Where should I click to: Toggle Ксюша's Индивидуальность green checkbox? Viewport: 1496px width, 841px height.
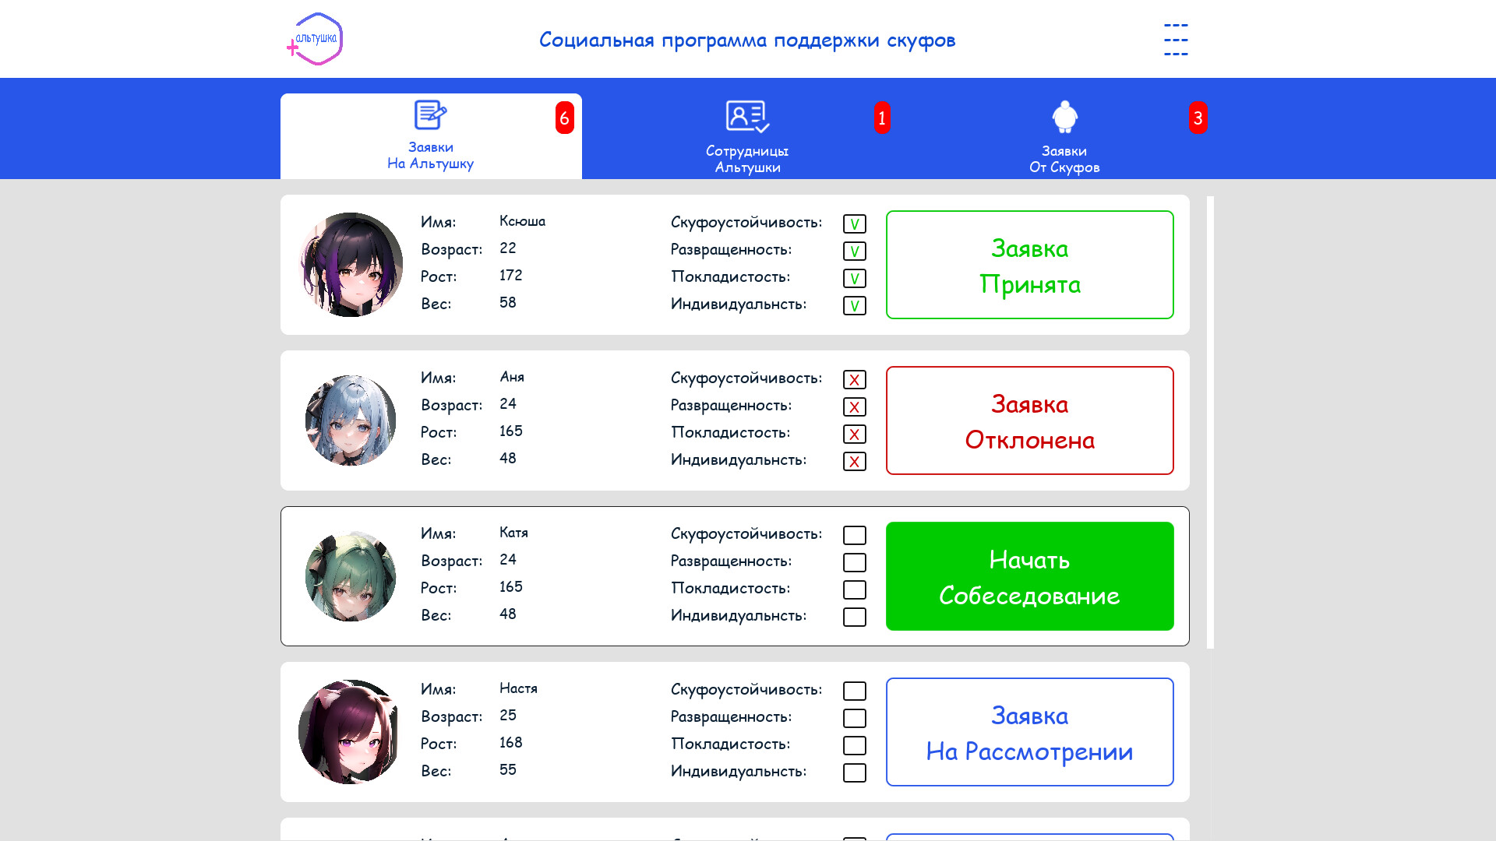click(x=854, y=306)
